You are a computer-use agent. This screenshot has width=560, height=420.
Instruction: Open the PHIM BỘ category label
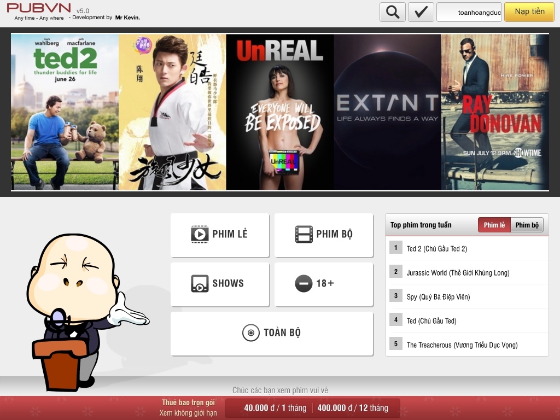coord(334,234)
